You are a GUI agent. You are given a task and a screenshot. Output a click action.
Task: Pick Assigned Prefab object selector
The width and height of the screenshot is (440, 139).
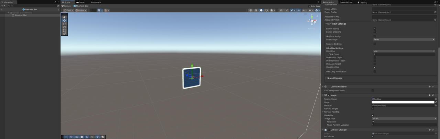pos(436,20)
